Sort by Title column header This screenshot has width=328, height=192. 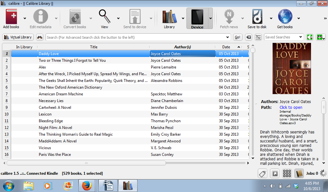point(94,47)
